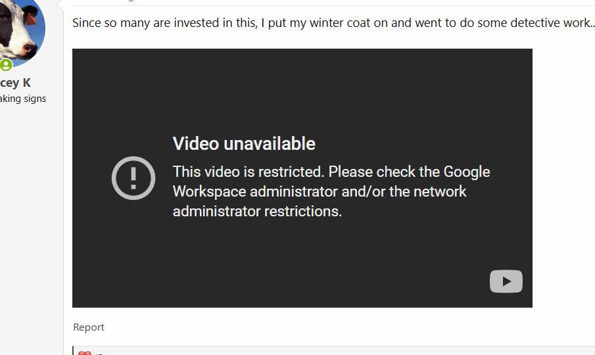Click the green online status badge
Viewport: 595px width, 355px height.
[6, 65]
